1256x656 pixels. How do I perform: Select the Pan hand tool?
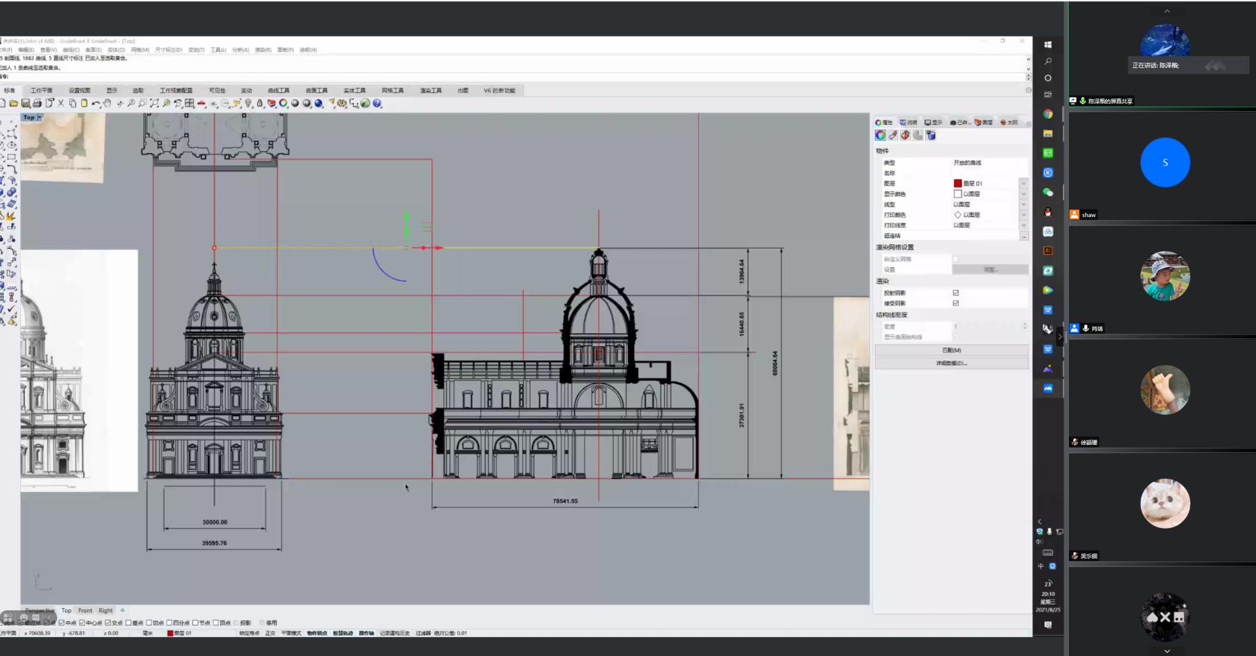coord(108,103)
